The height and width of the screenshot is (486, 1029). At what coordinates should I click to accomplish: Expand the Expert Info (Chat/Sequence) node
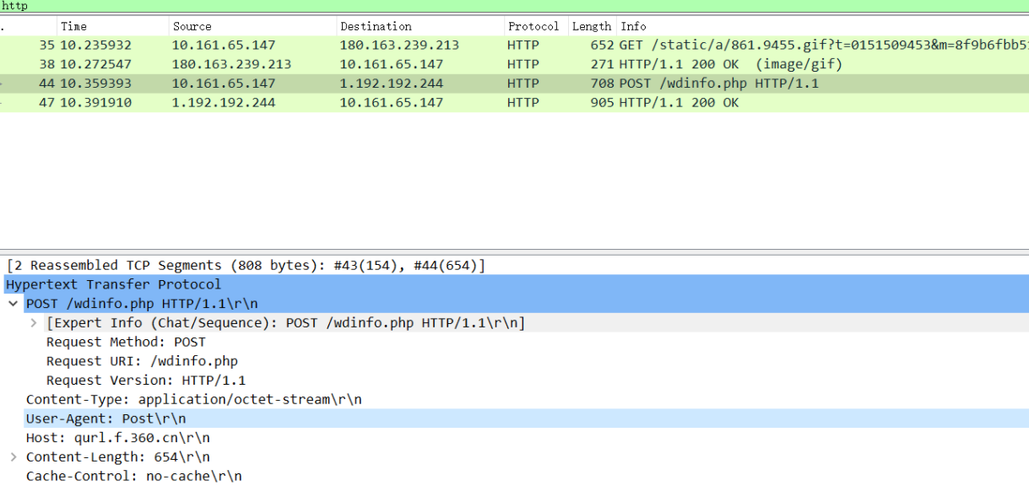35,323
